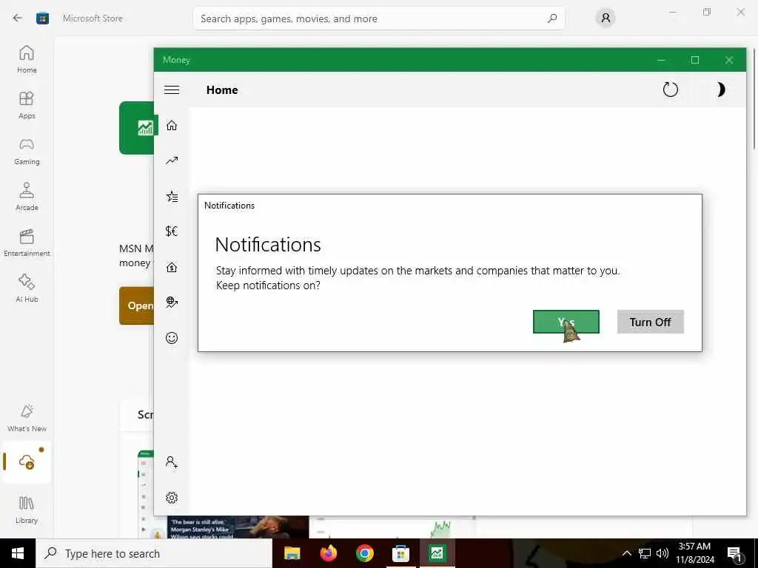This screenshot has height=568, width=758.
Task: Open Arcade in Microsoft Store sidebar
Action: click(27, 197)
